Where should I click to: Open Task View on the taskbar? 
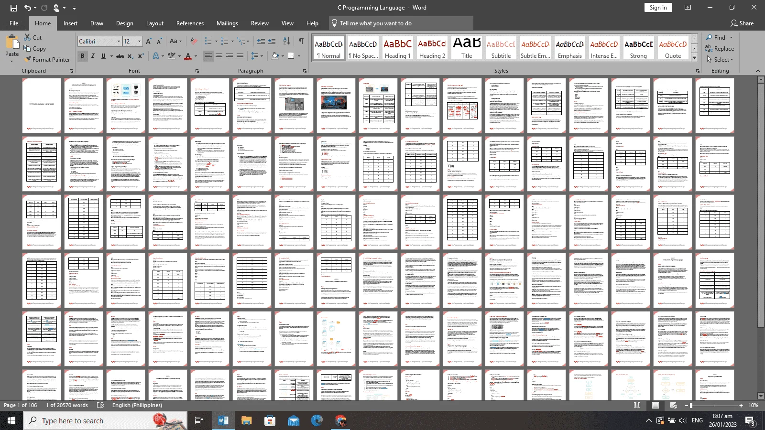pyautogui.click(x=199, y=420)
